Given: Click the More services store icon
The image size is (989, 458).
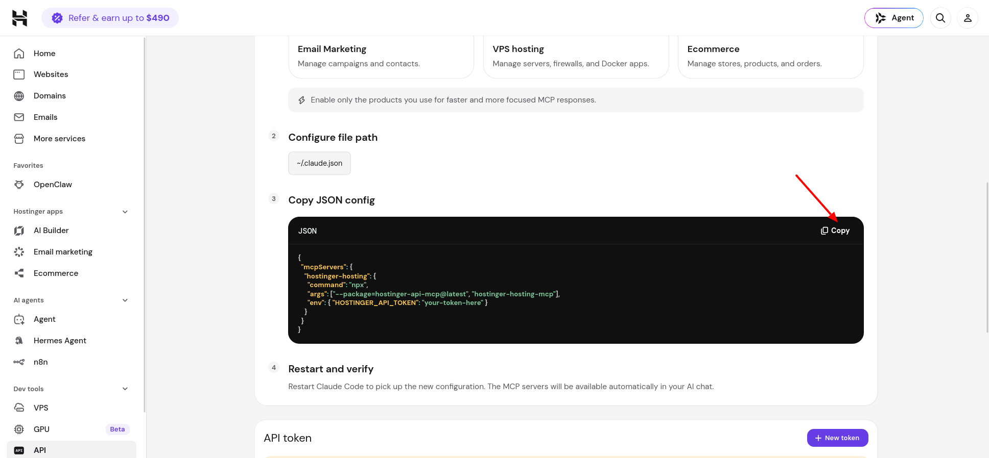Looking at the screenshot, I should tap(19, 139).
